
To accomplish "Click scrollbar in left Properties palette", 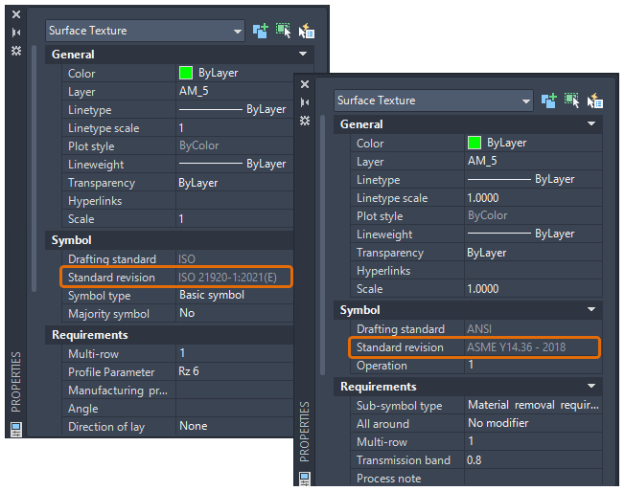I will (x=34, y=168).
